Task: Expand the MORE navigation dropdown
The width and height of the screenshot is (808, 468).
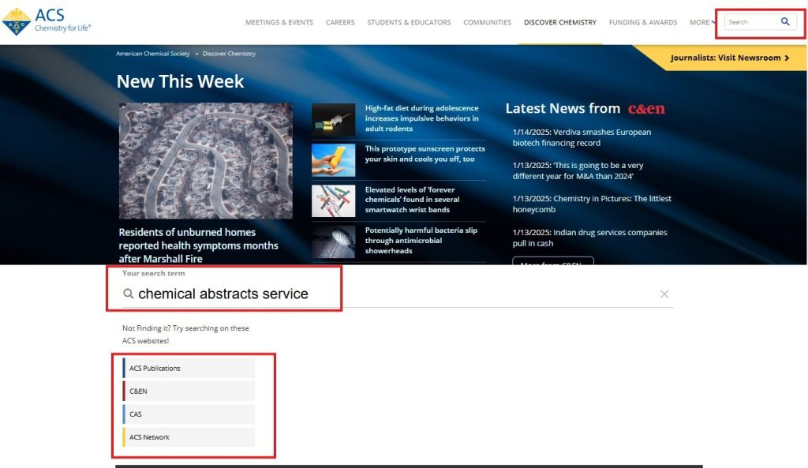Action: pyautogui.click(x=702, y=22)
